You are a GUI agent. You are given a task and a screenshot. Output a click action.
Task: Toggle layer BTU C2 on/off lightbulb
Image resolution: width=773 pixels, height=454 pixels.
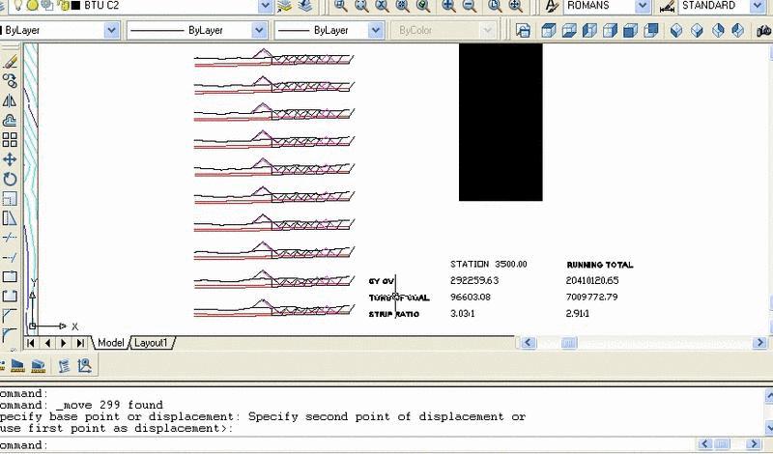(17, 6)
